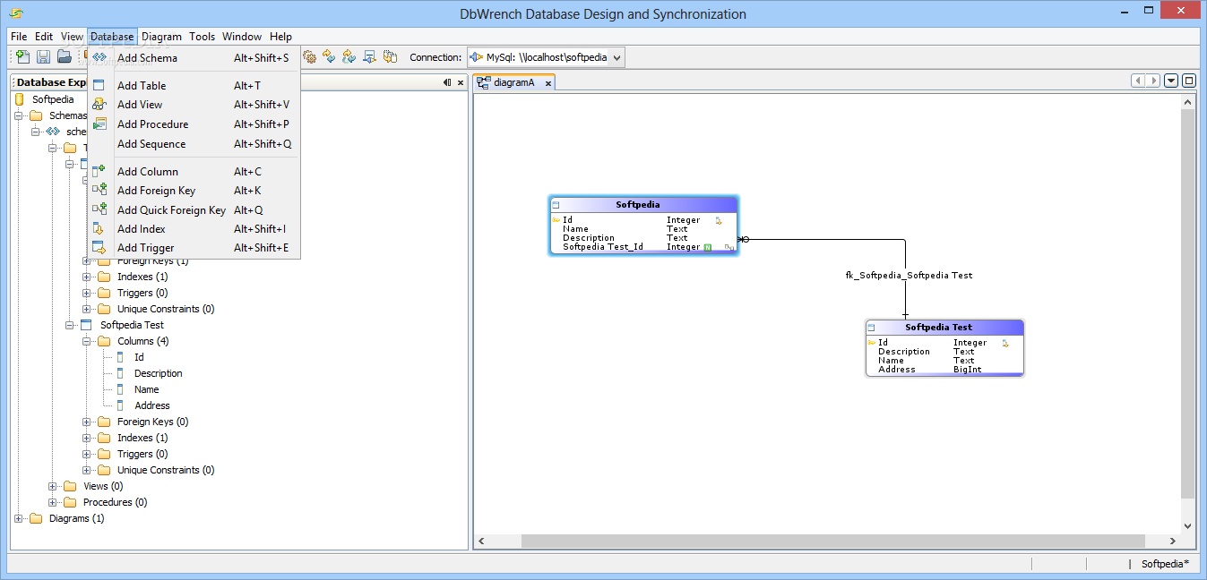Select Unique Constraints (0) under Softpedia Test
1207x580 pixels.
[166, 470]
